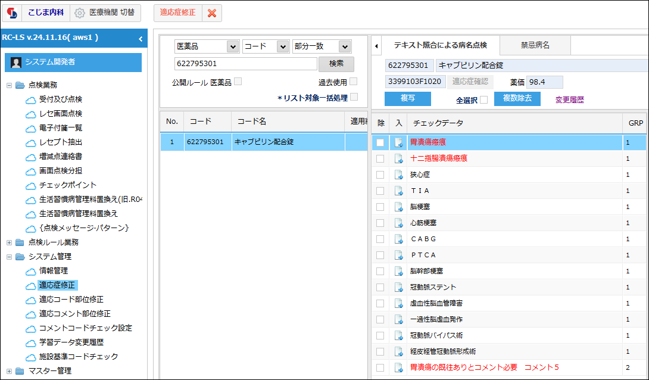Click the 薬価 value field

544,82
